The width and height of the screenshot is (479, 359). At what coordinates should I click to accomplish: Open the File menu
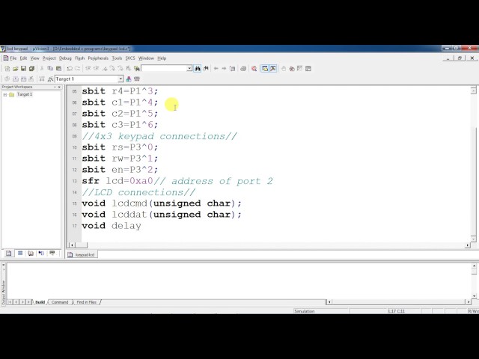click(x=13, y=58)
